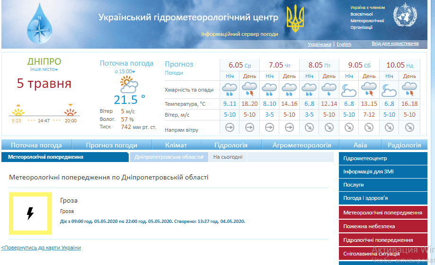This screenshot has height=265, width=435.
Task: Open the Агрометеорологія menu item
Action: (301, 145)
